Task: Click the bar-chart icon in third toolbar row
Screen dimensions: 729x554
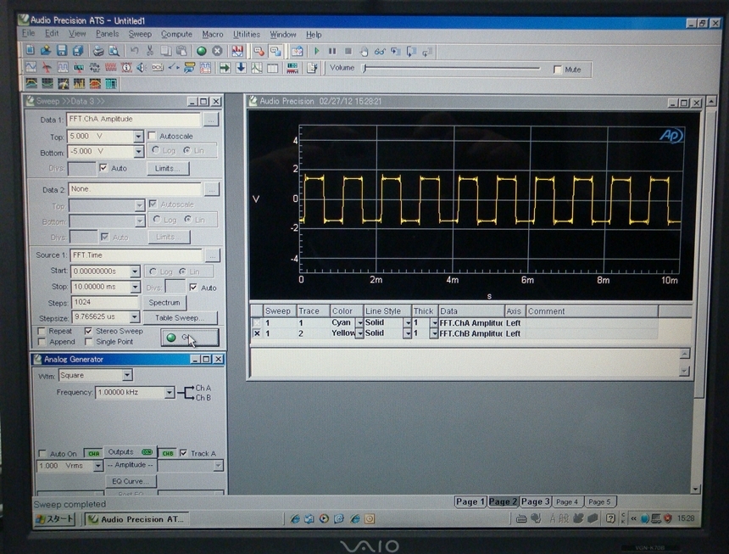Action: pyautogui.click(x=79, y=84)
